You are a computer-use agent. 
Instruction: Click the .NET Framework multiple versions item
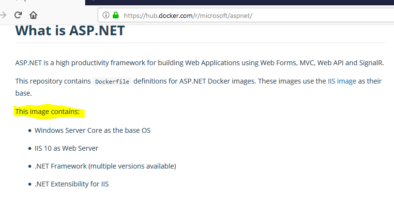[x=106, y=166]
